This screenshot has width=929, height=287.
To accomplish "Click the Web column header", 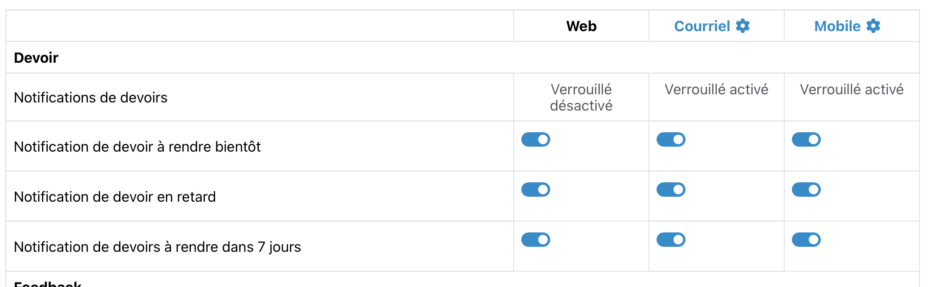I will [581, 26].
